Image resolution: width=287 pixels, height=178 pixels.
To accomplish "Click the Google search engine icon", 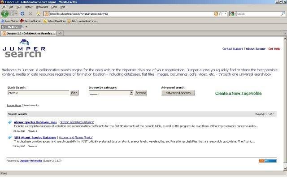I will 232,14.
